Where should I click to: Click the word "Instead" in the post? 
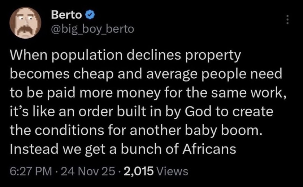(32, 148)
